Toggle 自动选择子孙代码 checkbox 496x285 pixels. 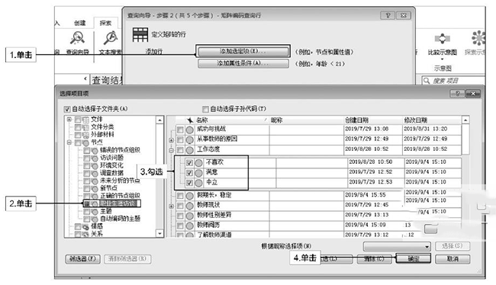pos(205,109)
